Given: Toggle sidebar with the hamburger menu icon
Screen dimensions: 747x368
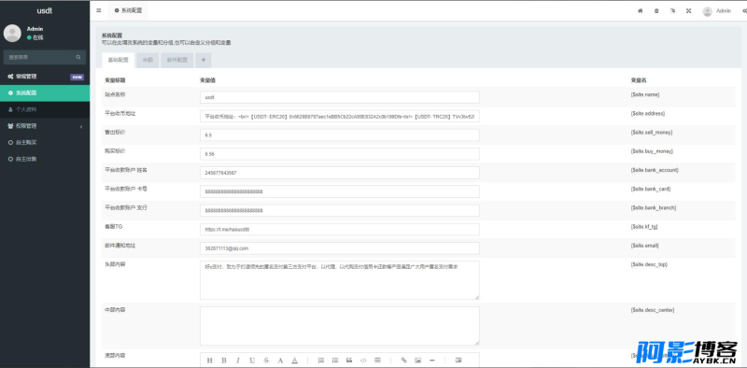Looking at the screenshot, I should [x=99, y=10].
